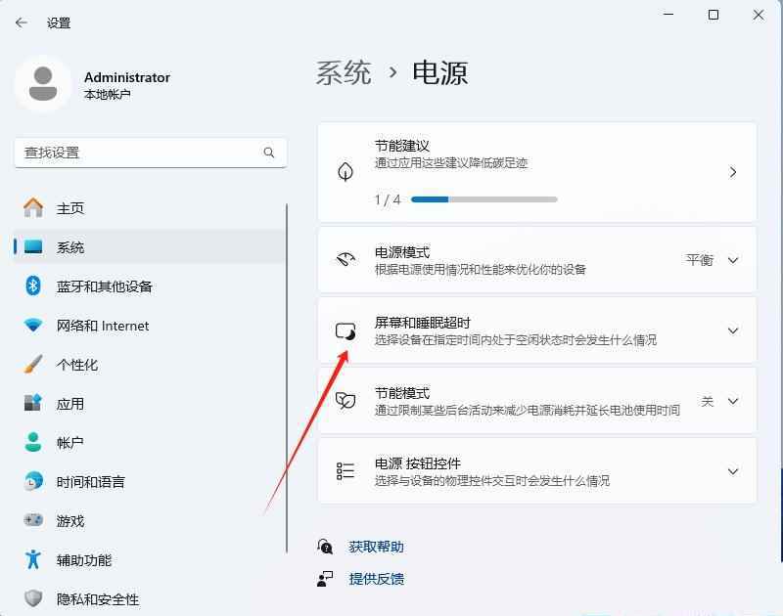Click the leaf heart icon for 节能模式
783x616 pixels.
point(345,401)
